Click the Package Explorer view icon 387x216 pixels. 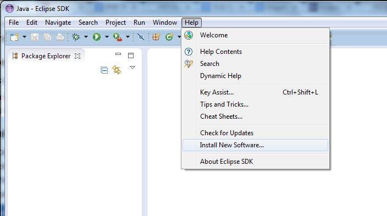(15, 56)
